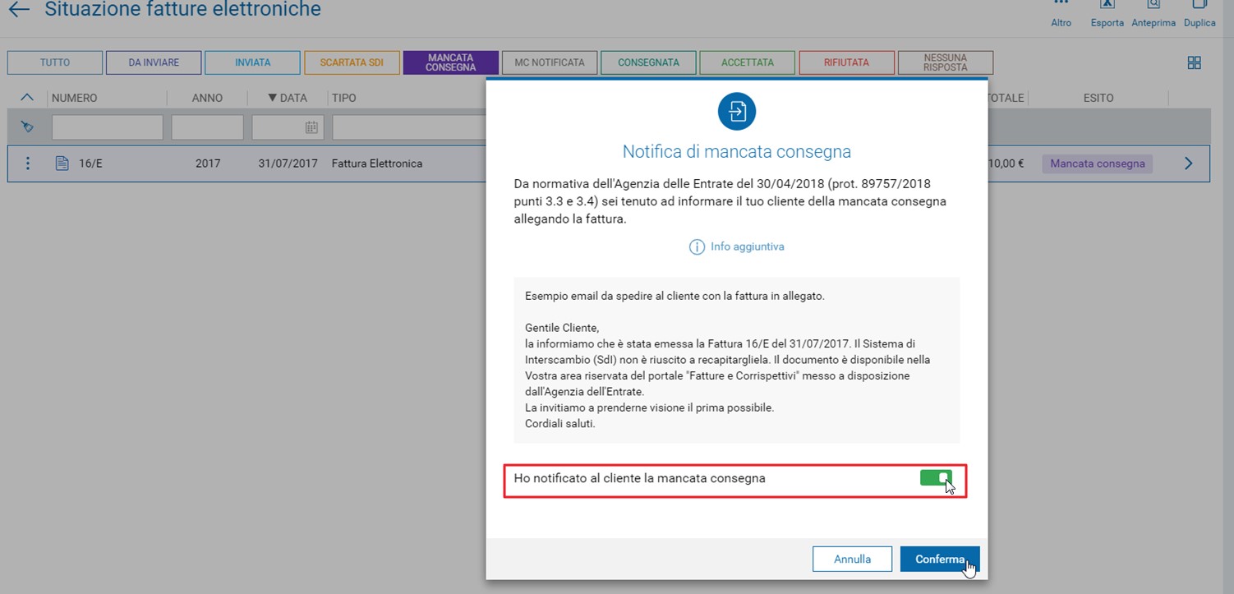Click the year cell 2017 in the row
The height and width of the screenshot is (594, 1234).
(x=208, y=163)
